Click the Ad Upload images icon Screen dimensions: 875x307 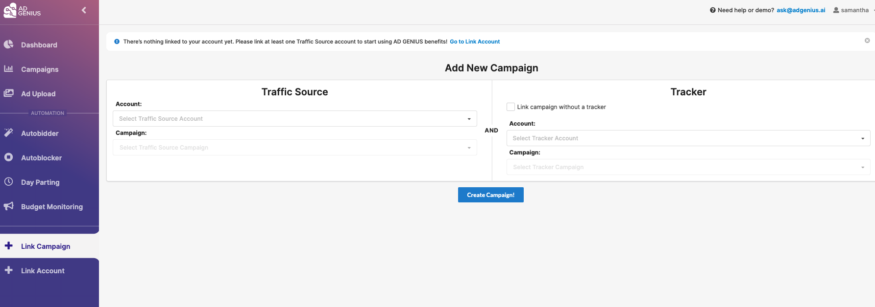[x=9, y=93]
